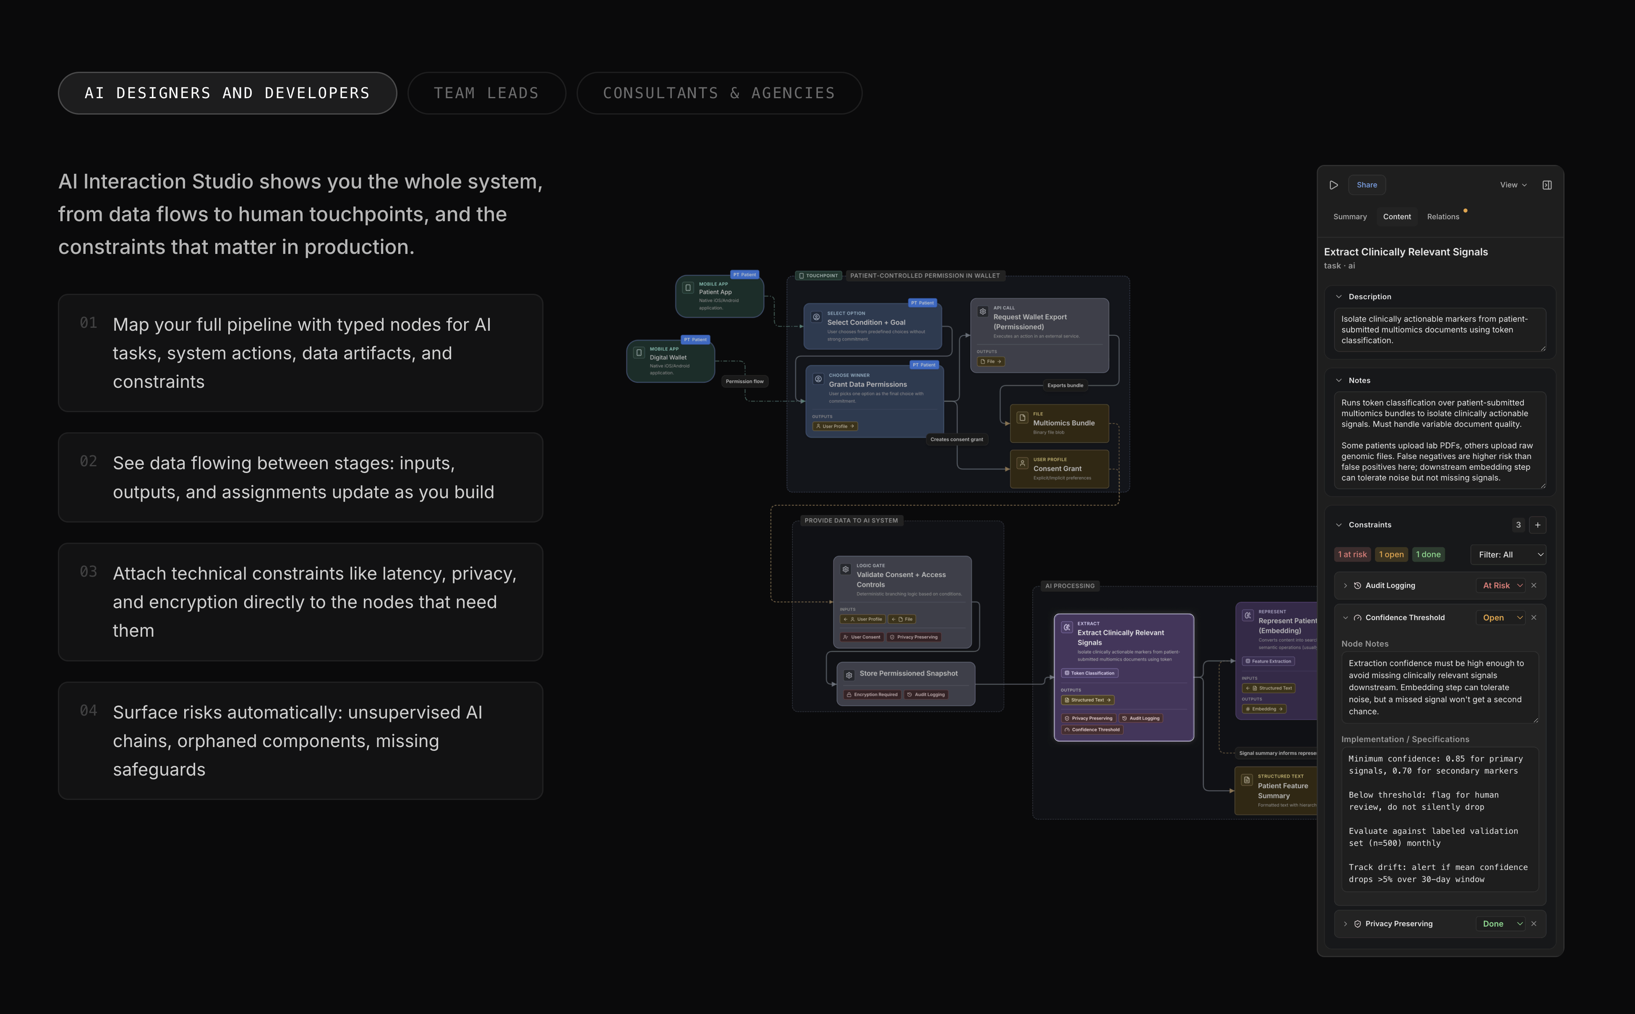
Task: Select the mobile app icon on the Patient App node
Action: 688,288
